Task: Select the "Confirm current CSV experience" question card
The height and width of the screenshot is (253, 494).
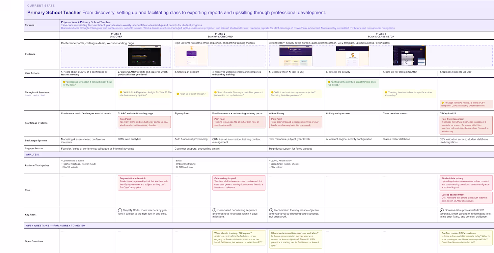Action: click(466, 238)
